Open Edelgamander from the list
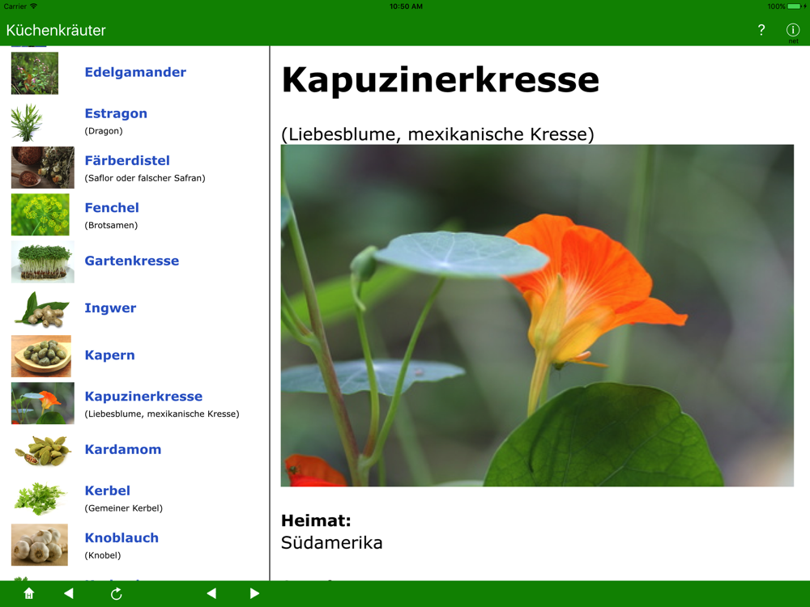Screen dimensions: 810x607 (x=135, y=72)
